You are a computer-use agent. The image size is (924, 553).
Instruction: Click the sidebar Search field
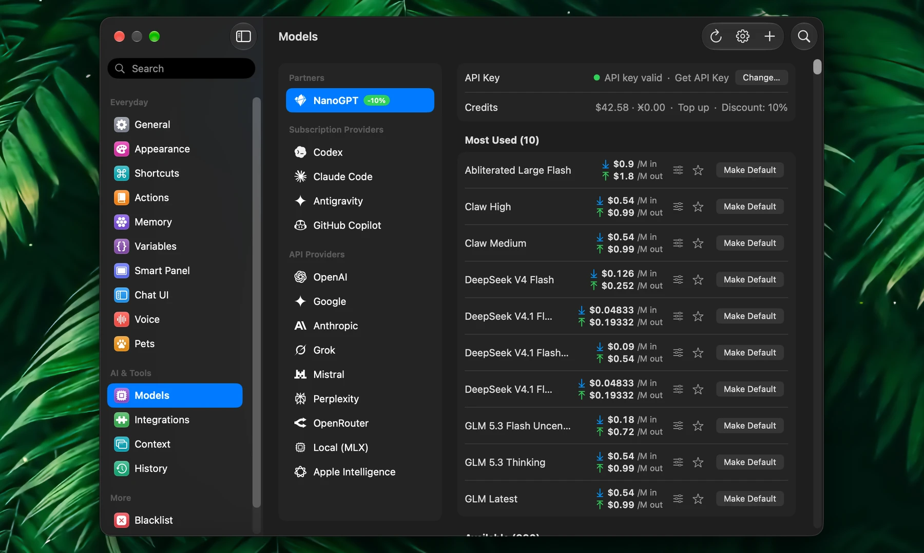click(181, 68)
